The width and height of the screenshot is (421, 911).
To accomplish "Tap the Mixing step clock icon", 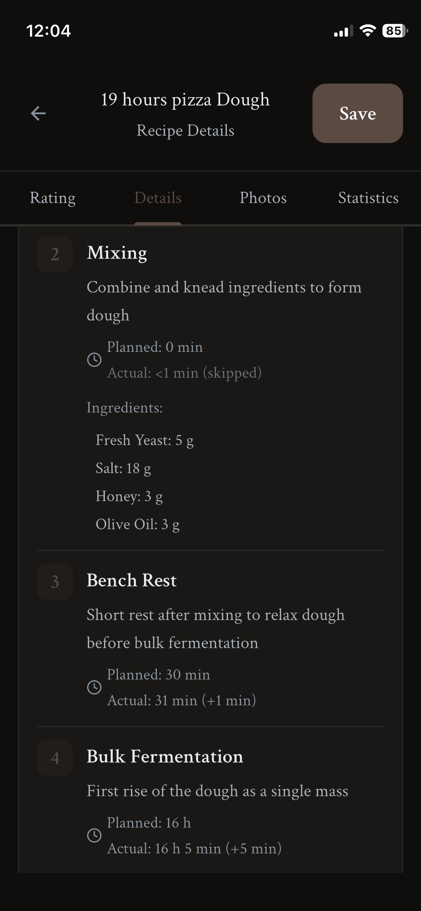I will click(94, 360).
